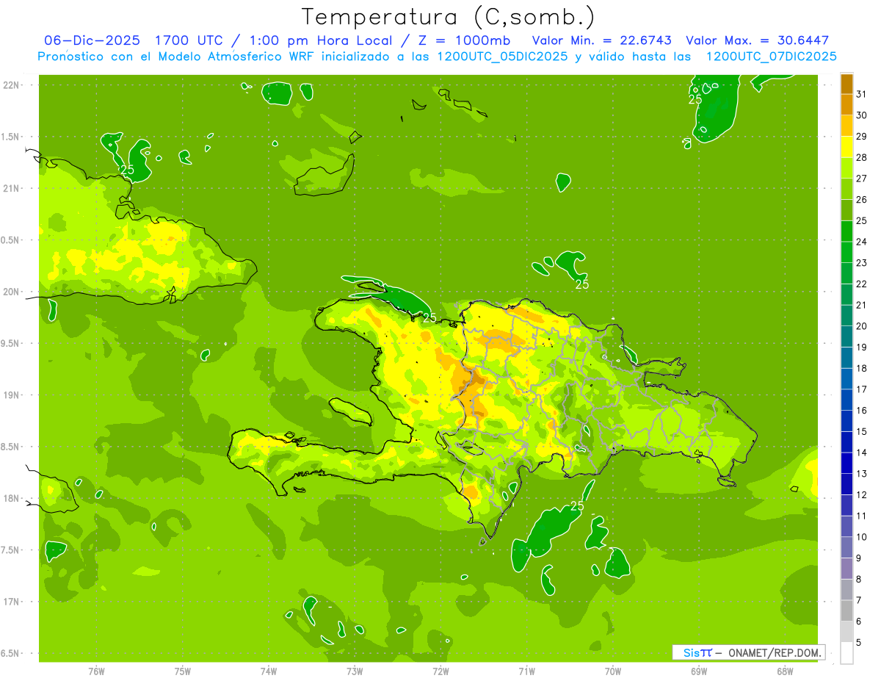Click the legend value '31'
This screenshot has height=681, width=881.
pos(862,94)
